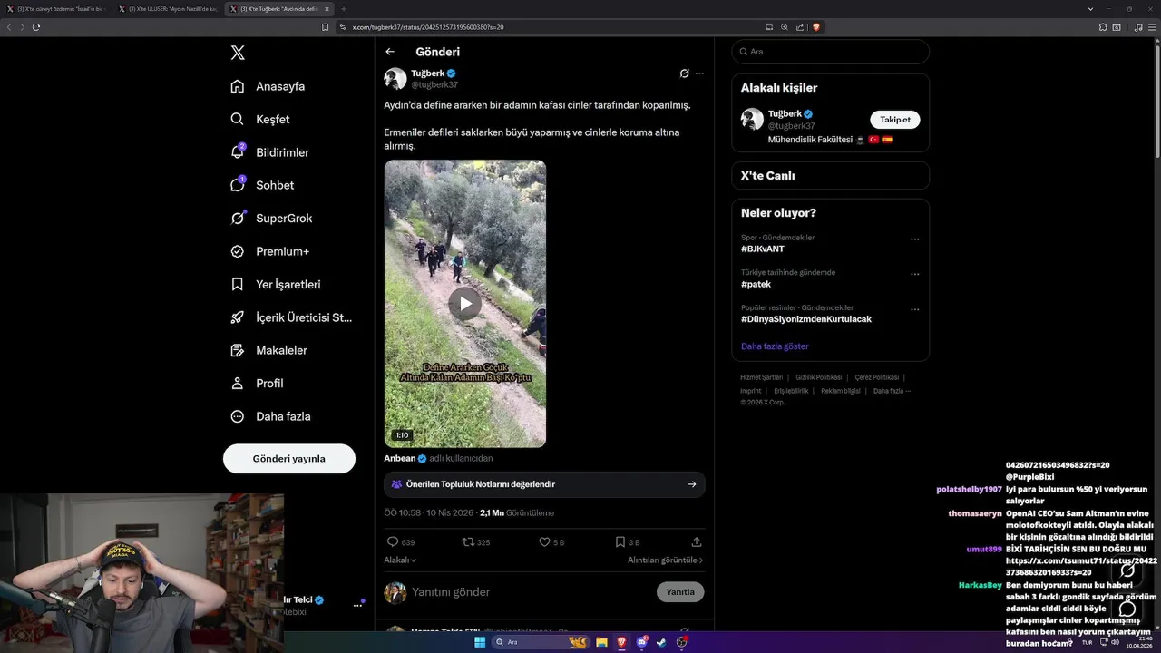Go to Anasayfa in the sidebar
1161x653 pixels.
click(x=268, y=86)
